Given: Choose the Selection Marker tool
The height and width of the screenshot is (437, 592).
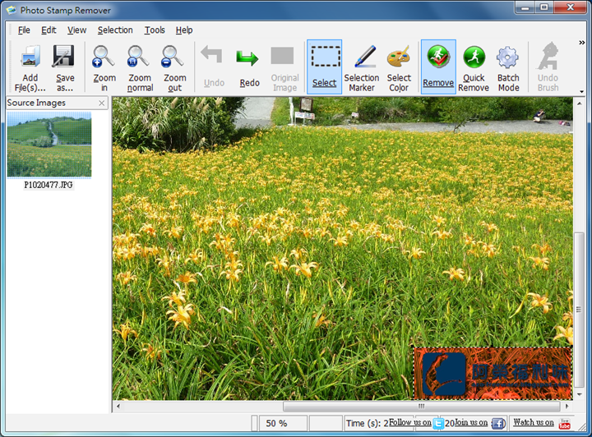Looking at the screenshot, I should point(362,57).
